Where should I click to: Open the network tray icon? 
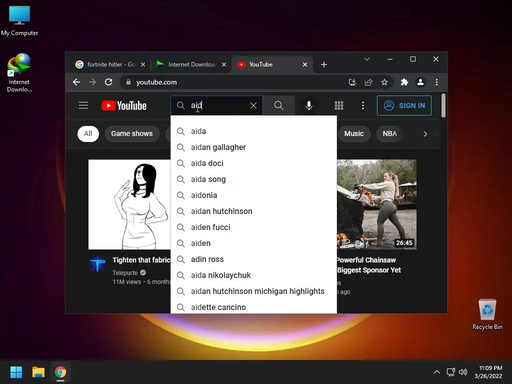point(451,372)
